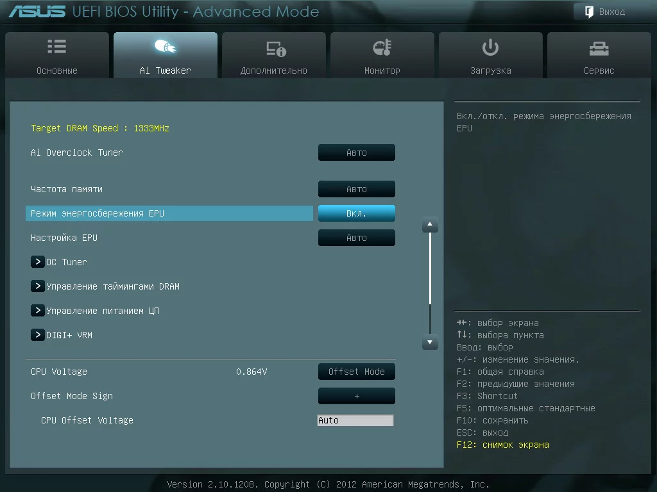Select the Настройка EPU label

[64, 238]
